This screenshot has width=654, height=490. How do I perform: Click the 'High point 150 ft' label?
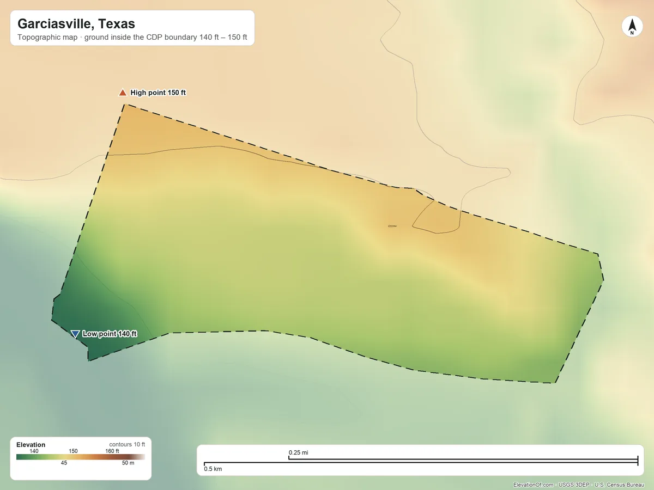(x=158, y=93)
